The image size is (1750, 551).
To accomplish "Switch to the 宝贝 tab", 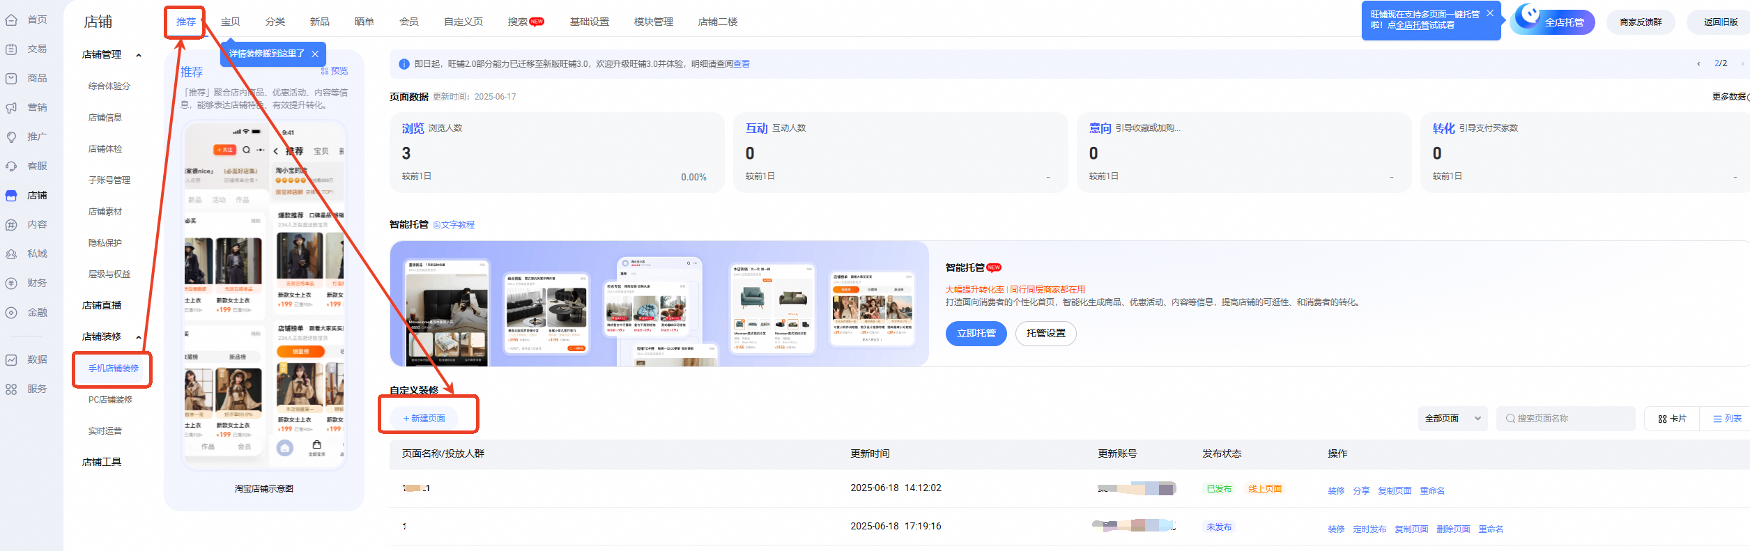I will coord(231,22).
